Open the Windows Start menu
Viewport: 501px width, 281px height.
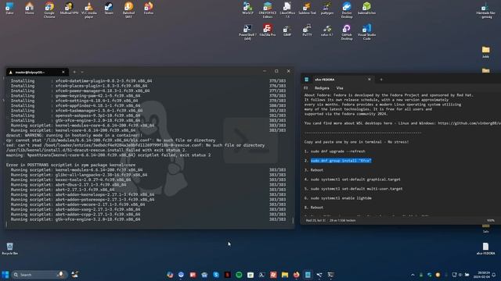(x=5, y=275)
